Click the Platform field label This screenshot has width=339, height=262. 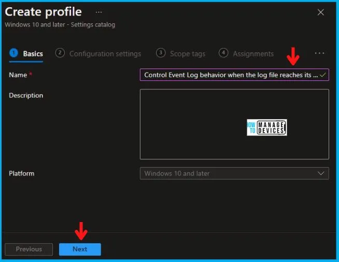tap(22, 173)
